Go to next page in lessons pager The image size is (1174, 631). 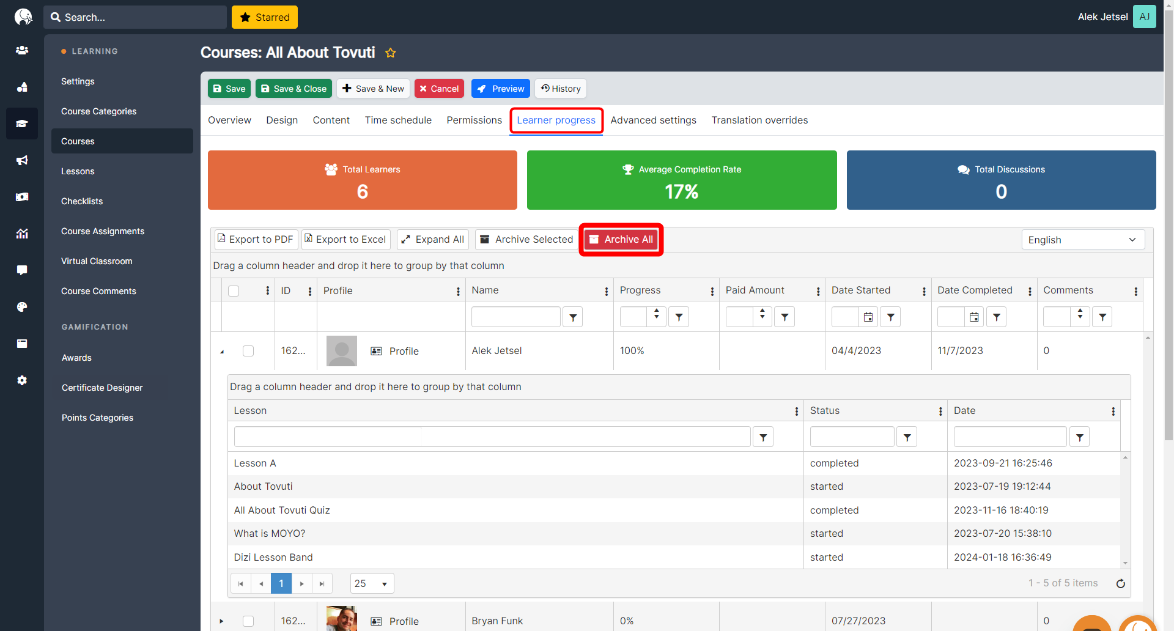click(x=301, y=583)
